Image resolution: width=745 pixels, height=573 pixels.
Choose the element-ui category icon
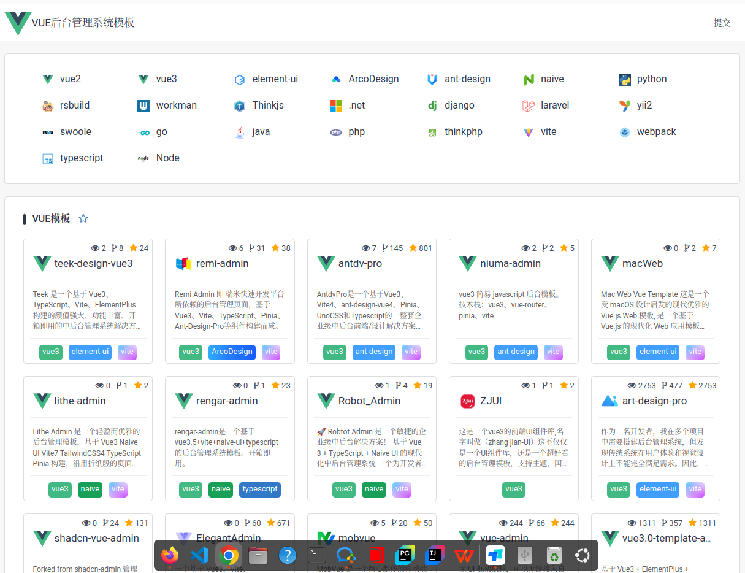(x=240, y=79)
